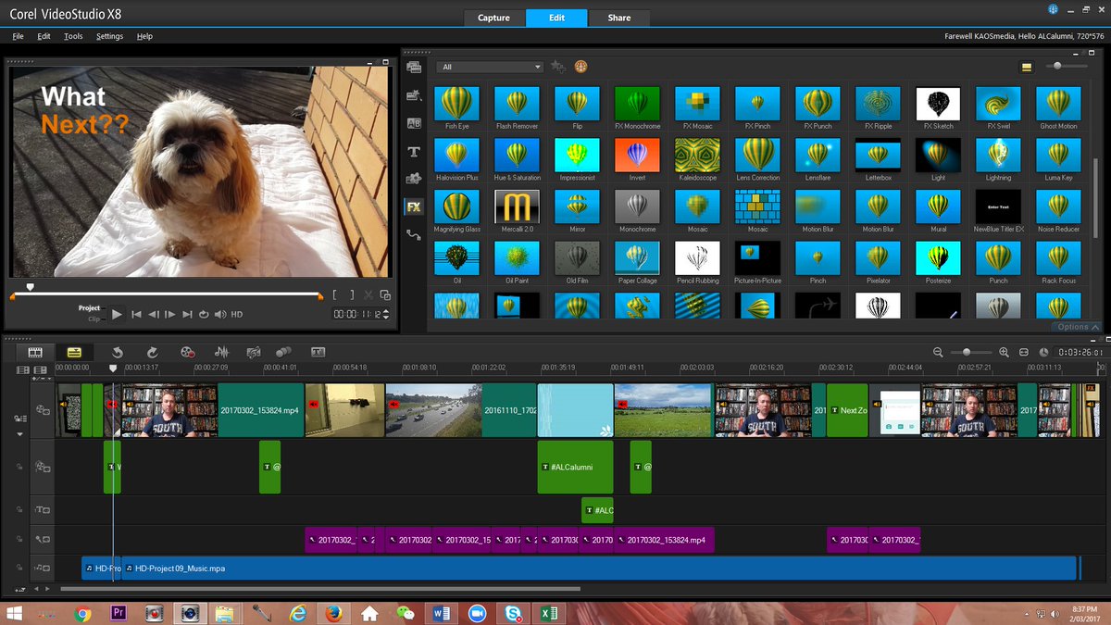Image resolution: width=1111 pixels, height=625 pixels.
Task: Click the preview scrubber jog handle
Action: (30, 287)
